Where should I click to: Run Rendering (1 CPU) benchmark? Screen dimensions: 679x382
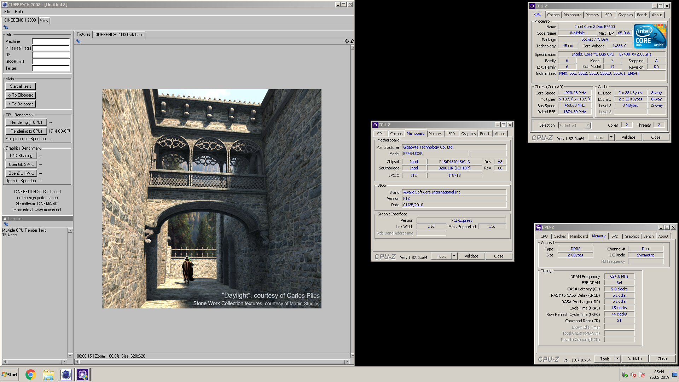[26, 122]
